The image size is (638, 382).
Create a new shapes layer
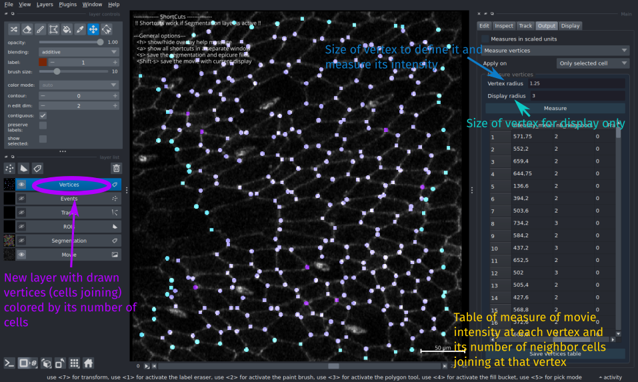click(23, 169)
